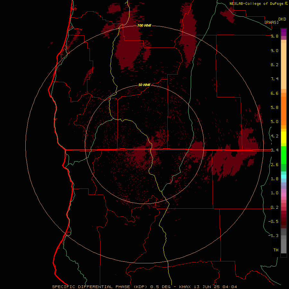
Task: Click the 9.8 scale value
Action: [275, 36]
